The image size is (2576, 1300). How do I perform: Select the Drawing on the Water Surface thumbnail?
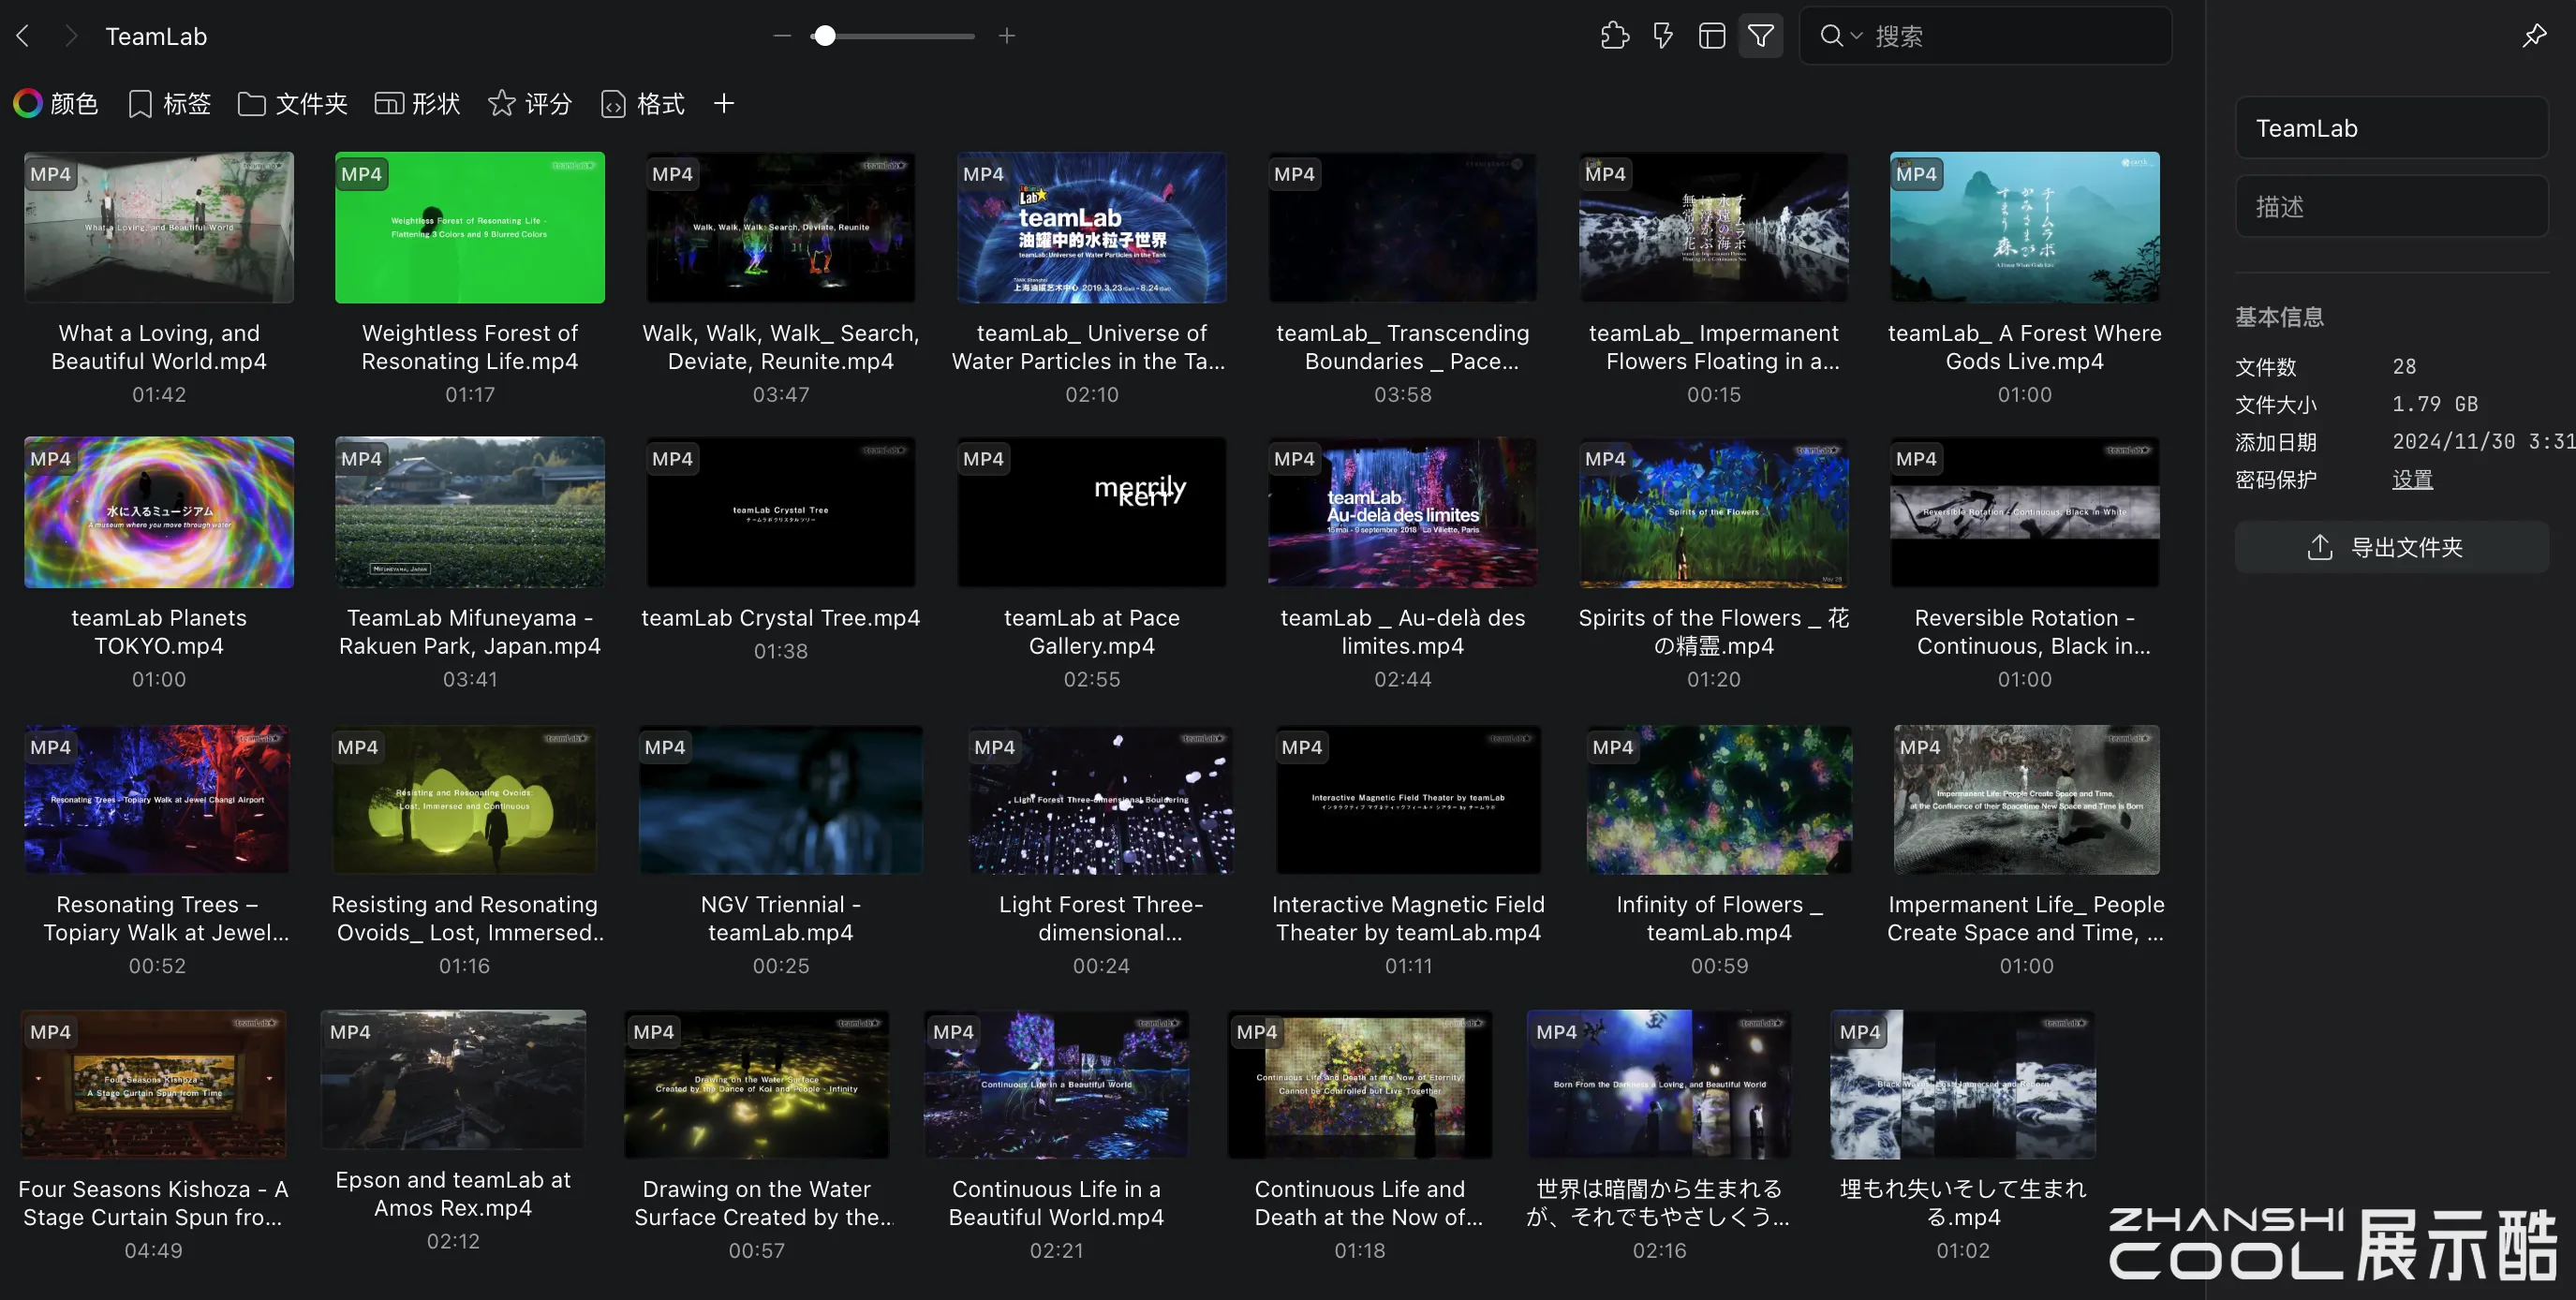pos(757,1085)
